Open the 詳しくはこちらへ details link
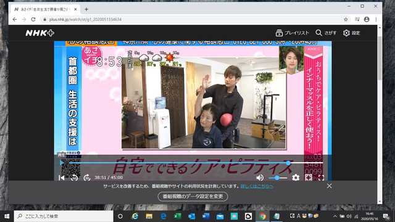Screen dimensions: 395x222 (x=257, y=186)
